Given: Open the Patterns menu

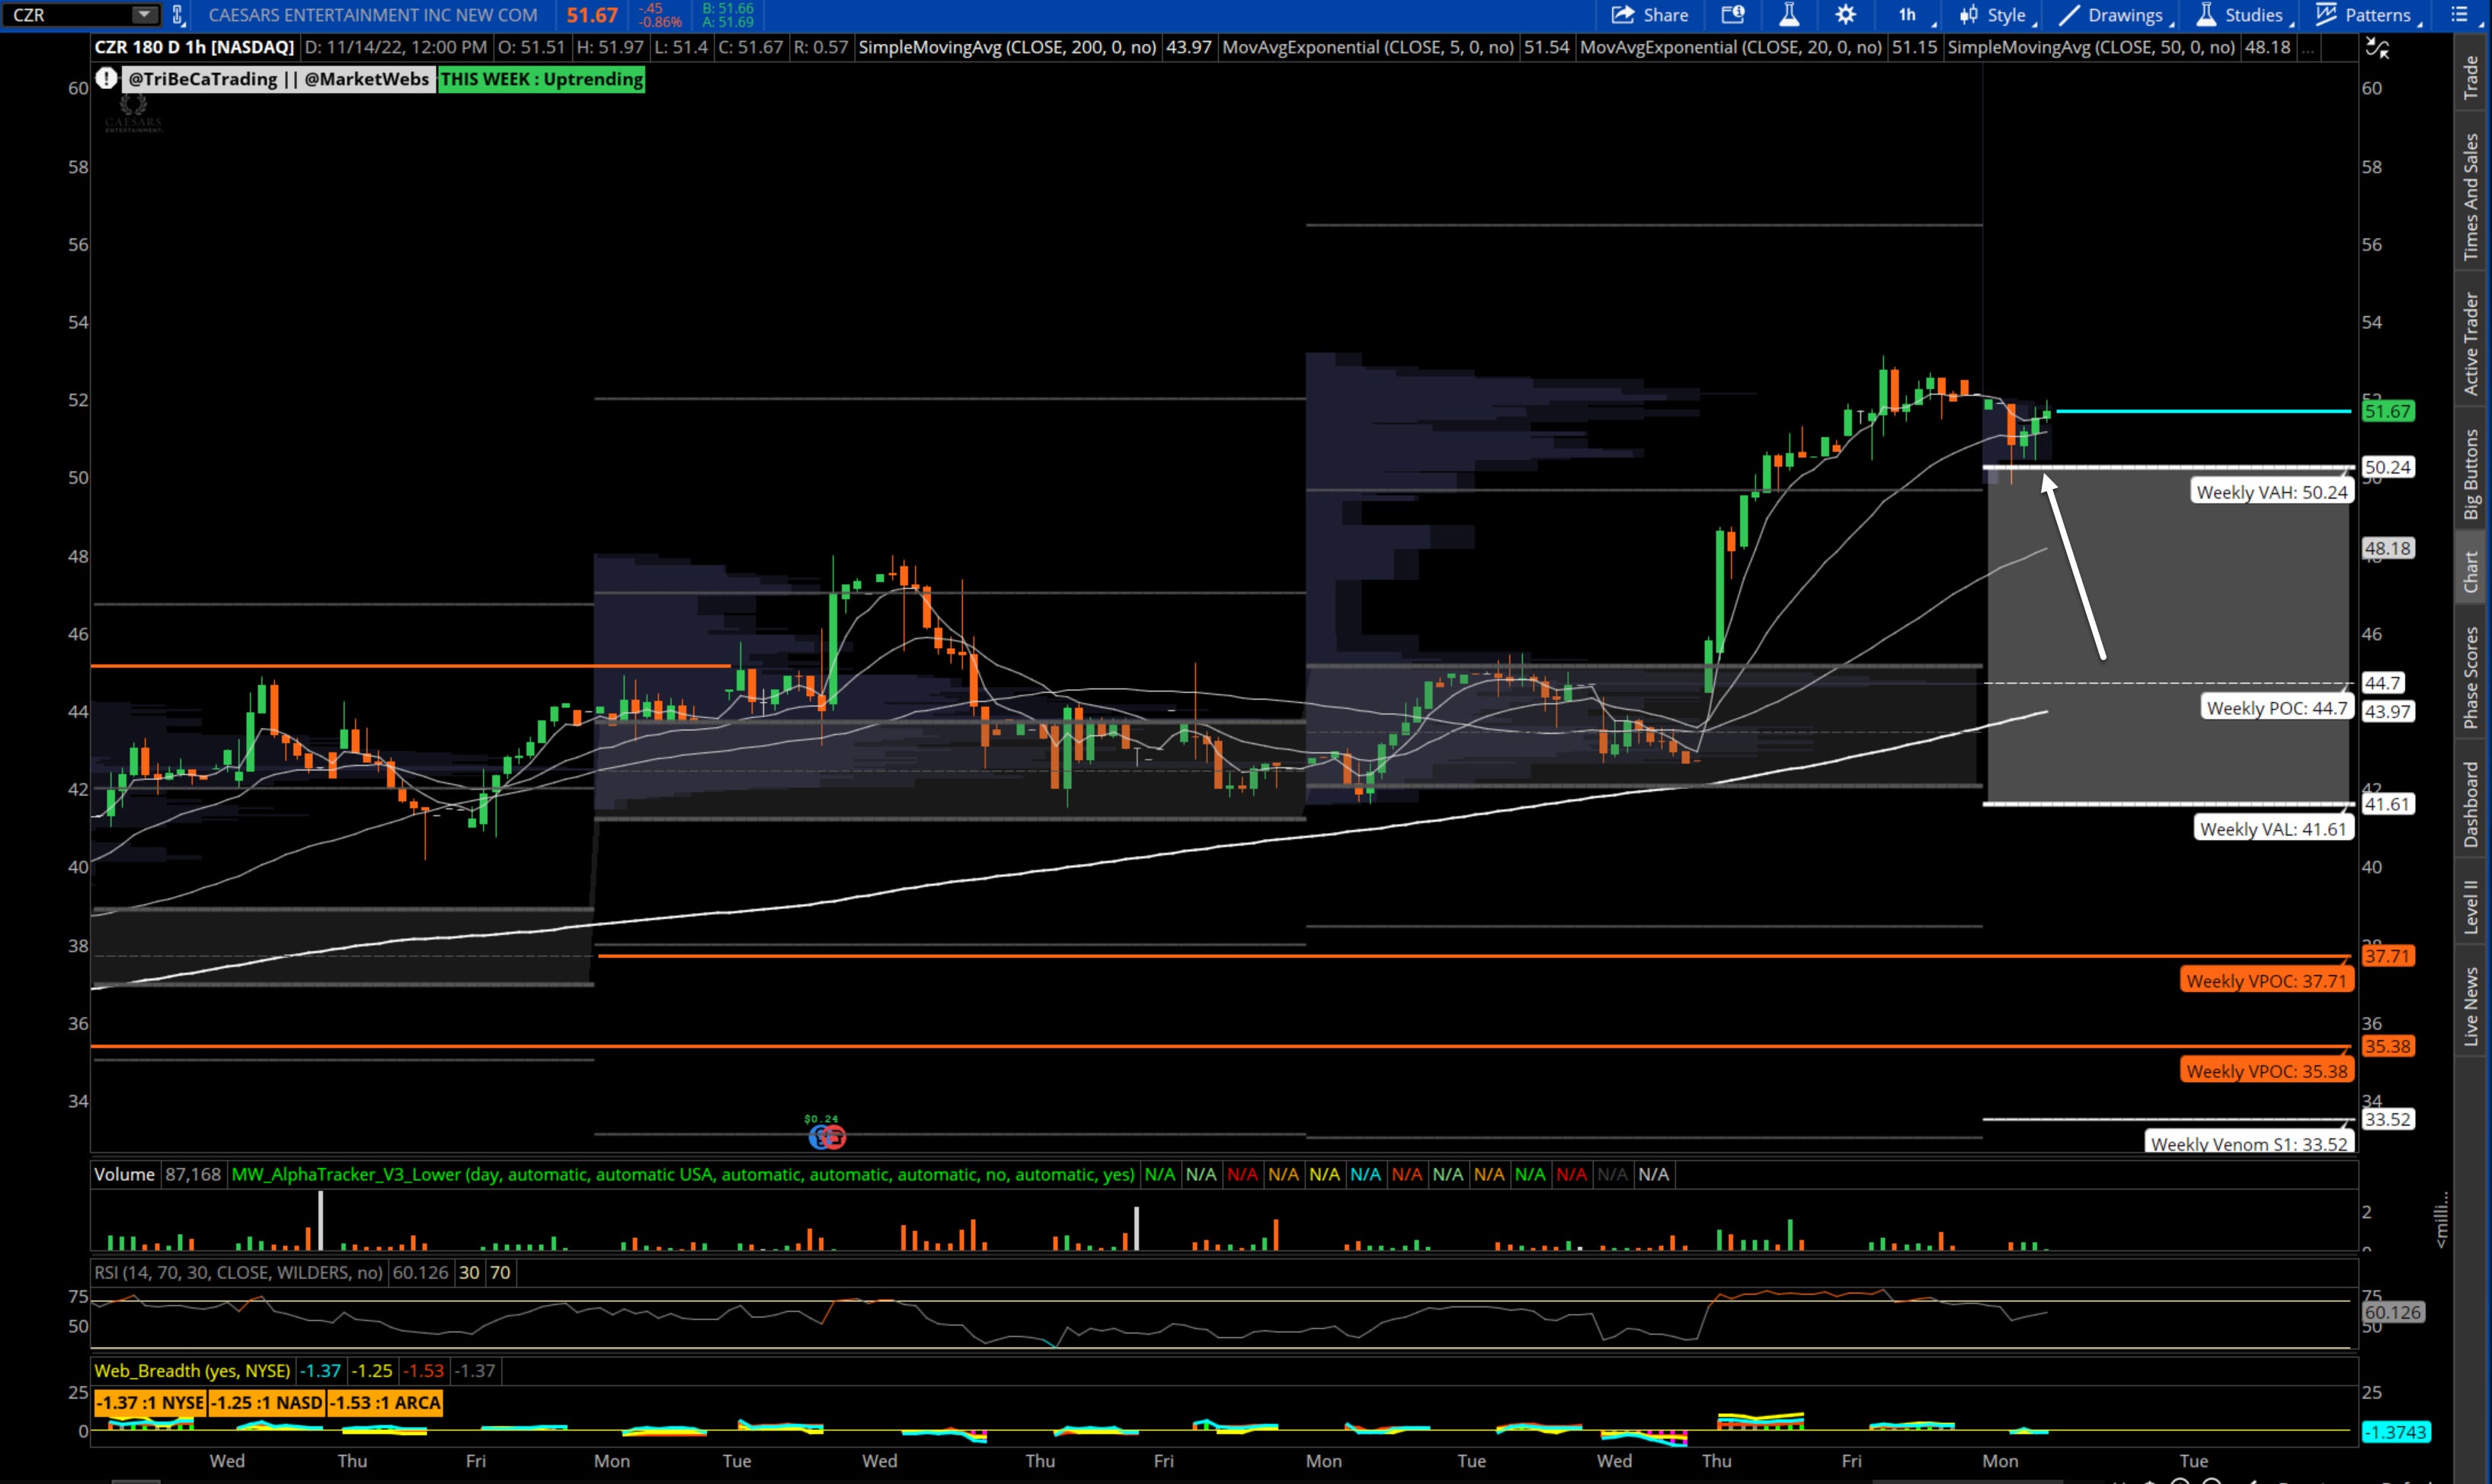Looking at the screenshot, I should click(x=2368, y=15).
